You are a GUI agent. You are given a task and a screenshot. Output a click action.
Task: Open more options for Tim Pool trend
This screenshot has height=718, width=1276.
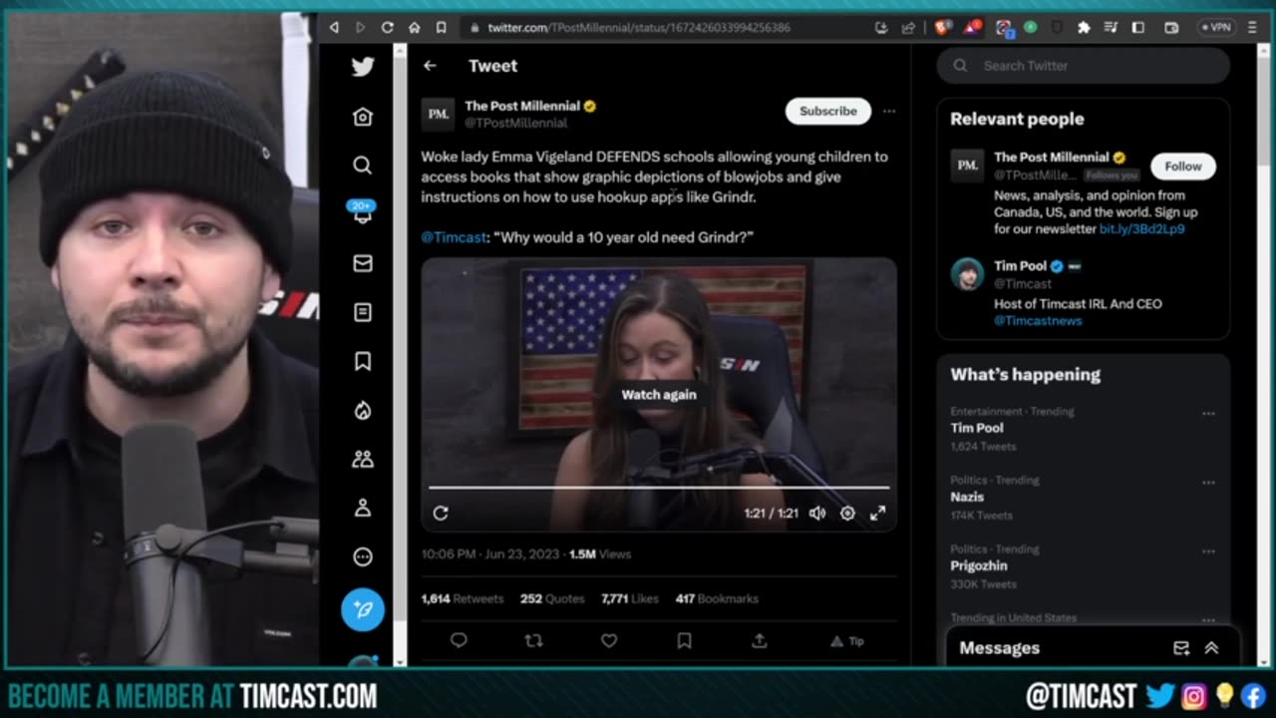coord(1208,413)
